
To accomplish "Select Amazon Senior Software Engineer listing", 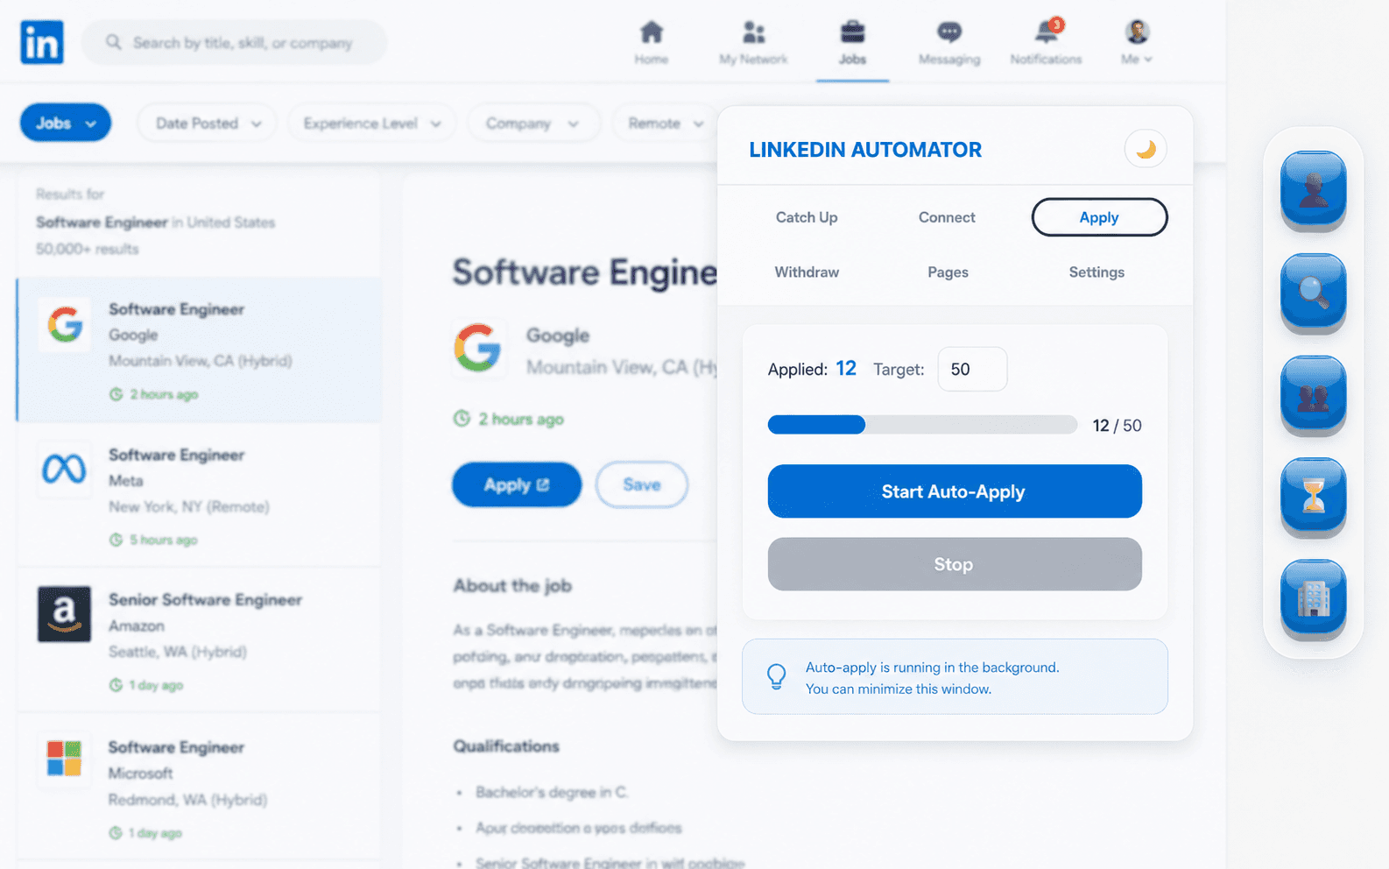I will point(200,640).
